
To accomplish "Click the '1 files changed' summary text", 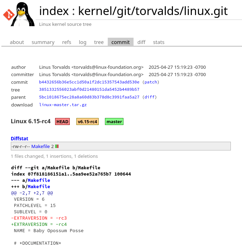I will tap(28, 156).
